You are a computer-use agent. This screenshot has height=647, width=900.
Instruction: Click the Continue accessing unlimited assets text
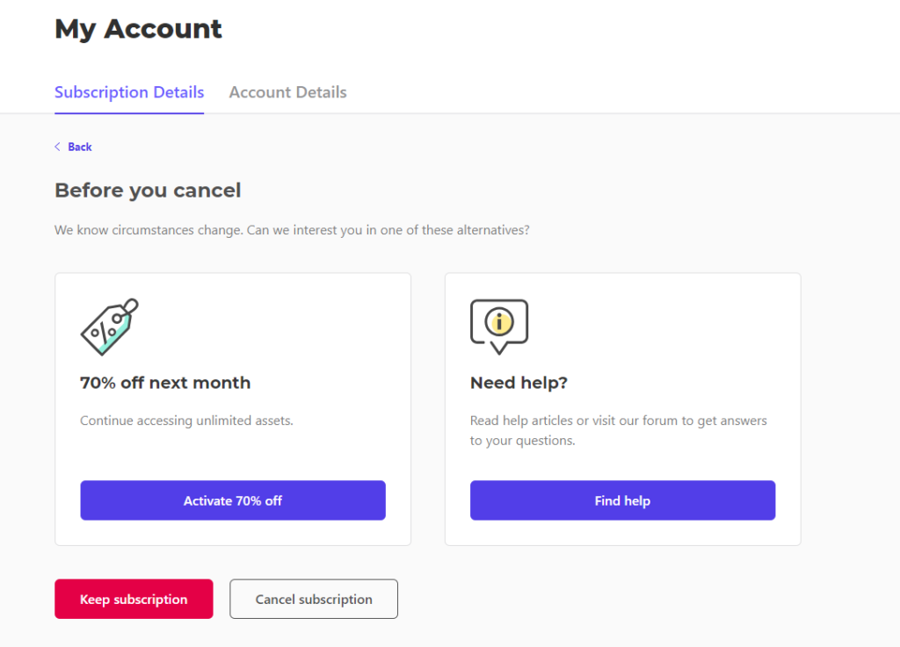[186, 421]
